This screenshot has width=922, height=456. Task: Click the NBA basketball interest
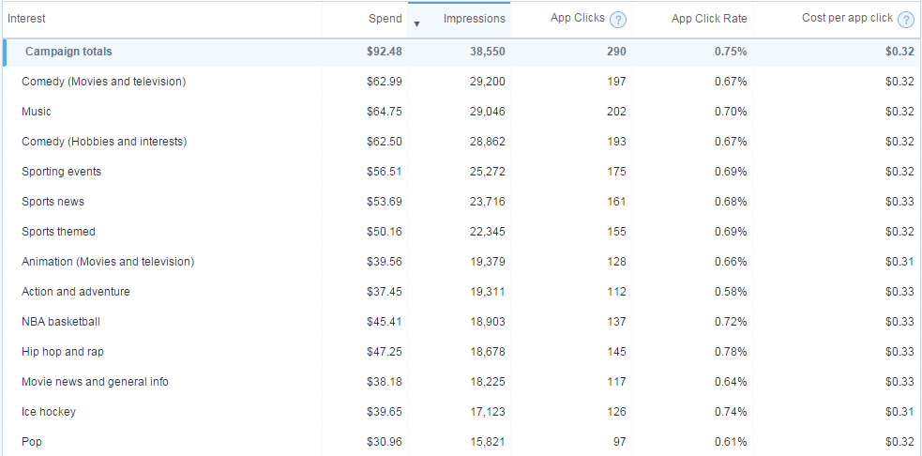coord(60,322)
